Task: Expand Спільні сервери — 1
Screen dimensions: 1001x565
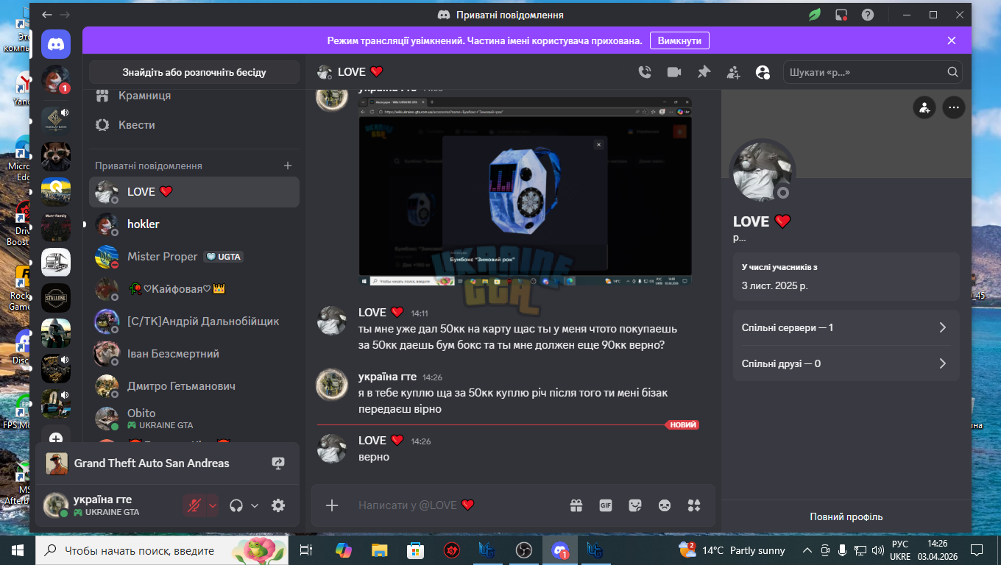Action: [x=846, y=327]
